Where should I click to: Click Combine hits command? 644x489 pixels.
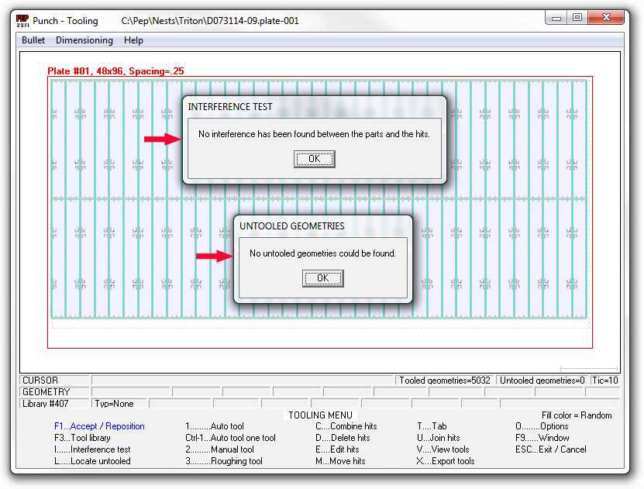click(x=346, y=426)
